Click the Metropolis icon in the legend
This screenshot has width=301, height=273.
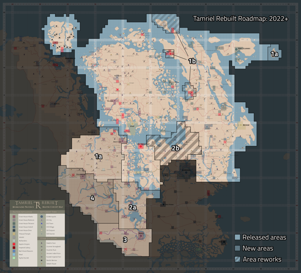coord(42,216)
